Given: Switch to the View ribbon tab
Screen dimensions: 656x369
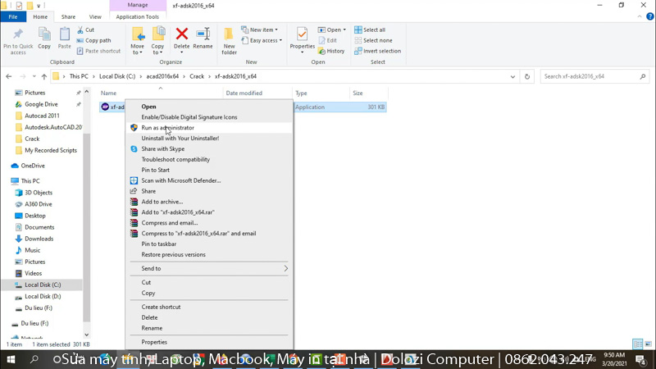Looking at the screenshot, I should [x=95, y=16].
